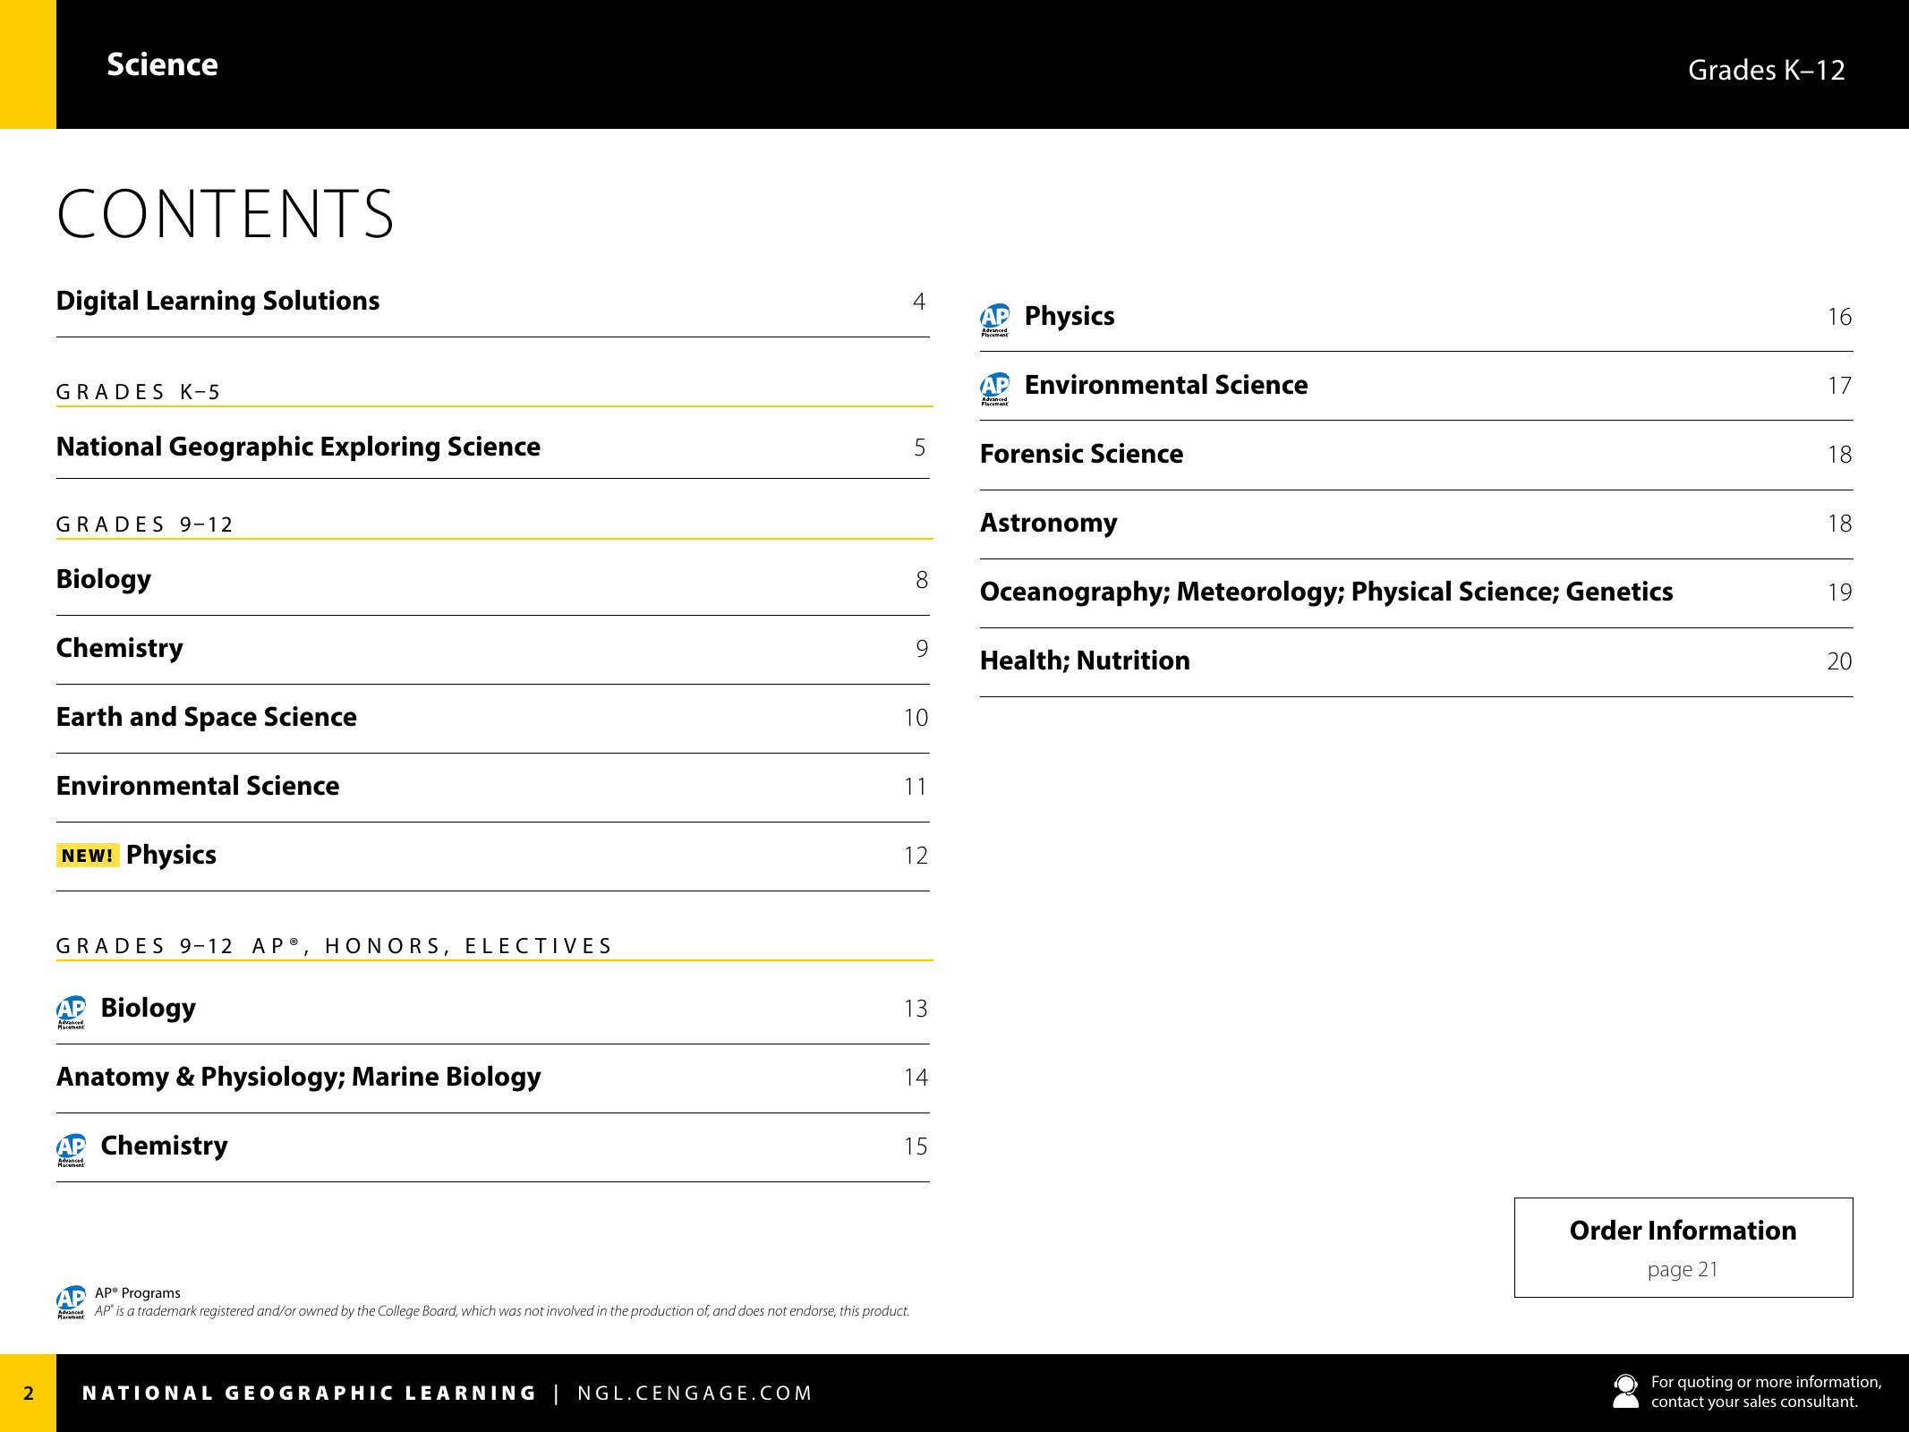Jump to the Astronomy section
The width and height of the screenshot is (1909, 1432).
[x=1048, y=523]
